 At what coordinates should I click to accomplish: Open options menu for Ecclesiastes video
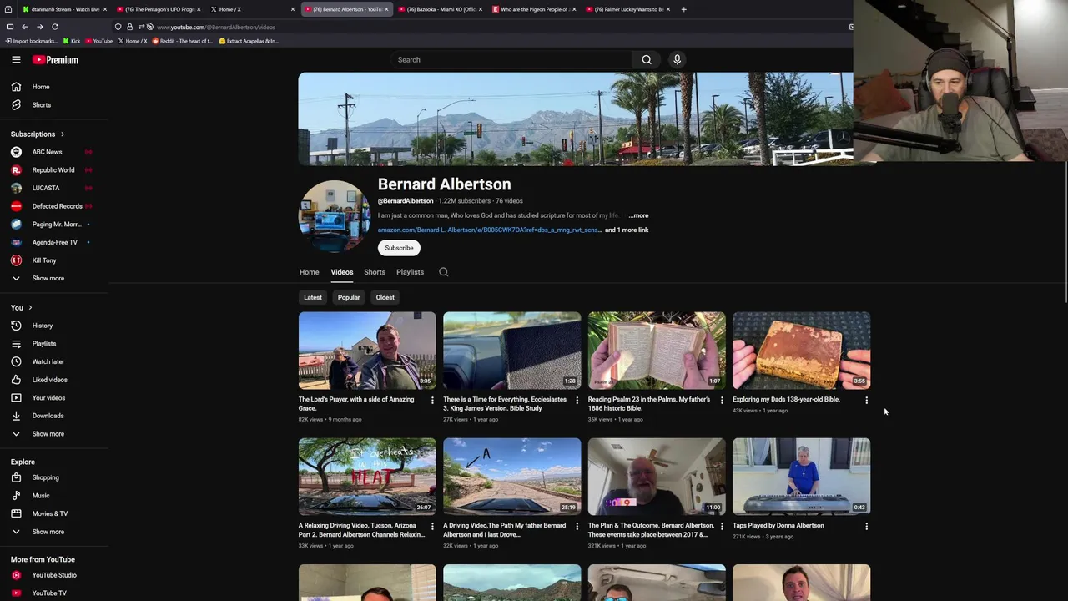click(577, 401)
